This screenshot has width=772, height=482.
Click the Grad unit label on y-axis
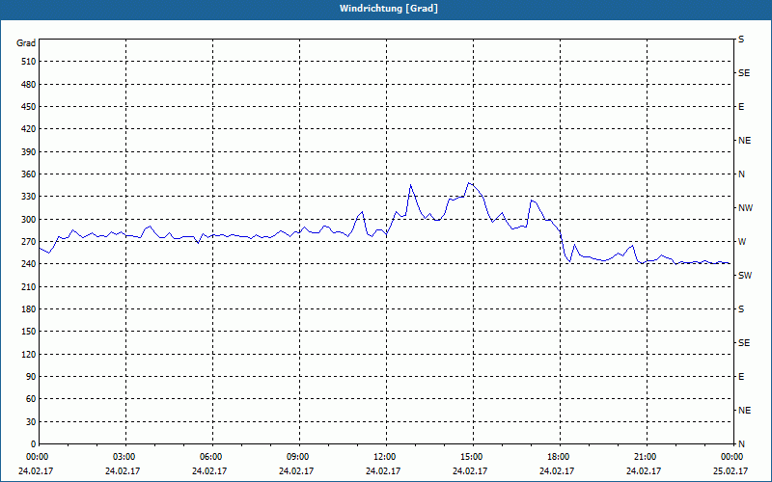(x=26, y=43)
